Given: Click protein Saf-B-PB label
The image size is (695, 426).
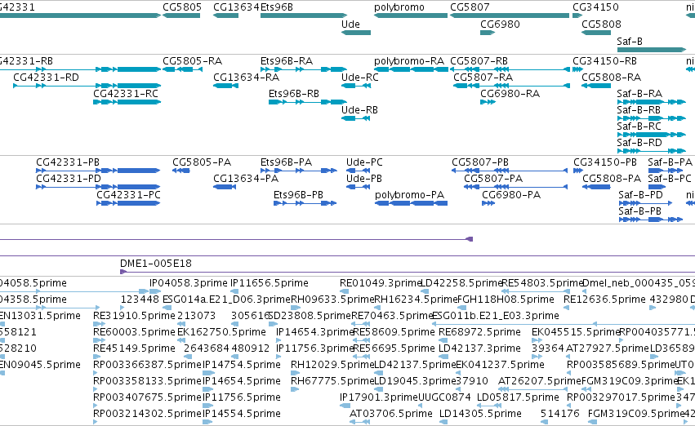Looking at the screenshot, I should coord(639,211).
